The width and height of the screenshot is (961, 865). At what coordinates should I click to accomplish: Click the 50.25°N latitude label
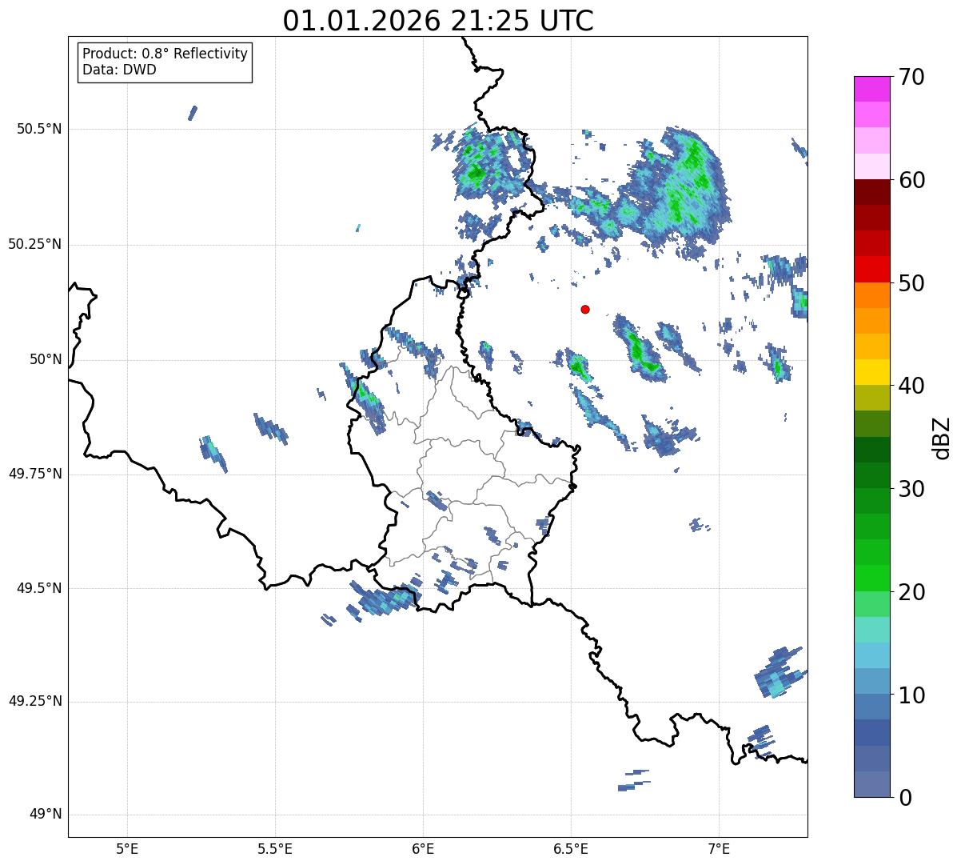click(x=35, y=244)
